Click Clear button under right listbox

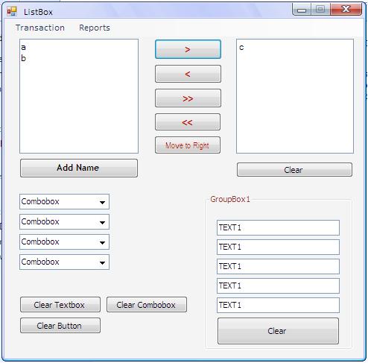294,170
